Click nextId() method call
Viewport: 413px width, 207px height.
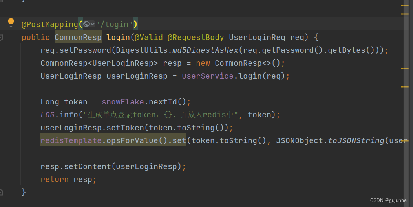coord(168,102)
